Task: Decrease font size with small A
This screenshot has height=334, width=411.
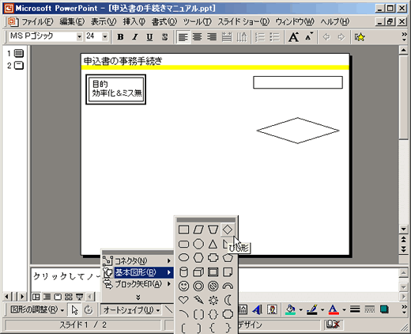Action: pos(309,37)
